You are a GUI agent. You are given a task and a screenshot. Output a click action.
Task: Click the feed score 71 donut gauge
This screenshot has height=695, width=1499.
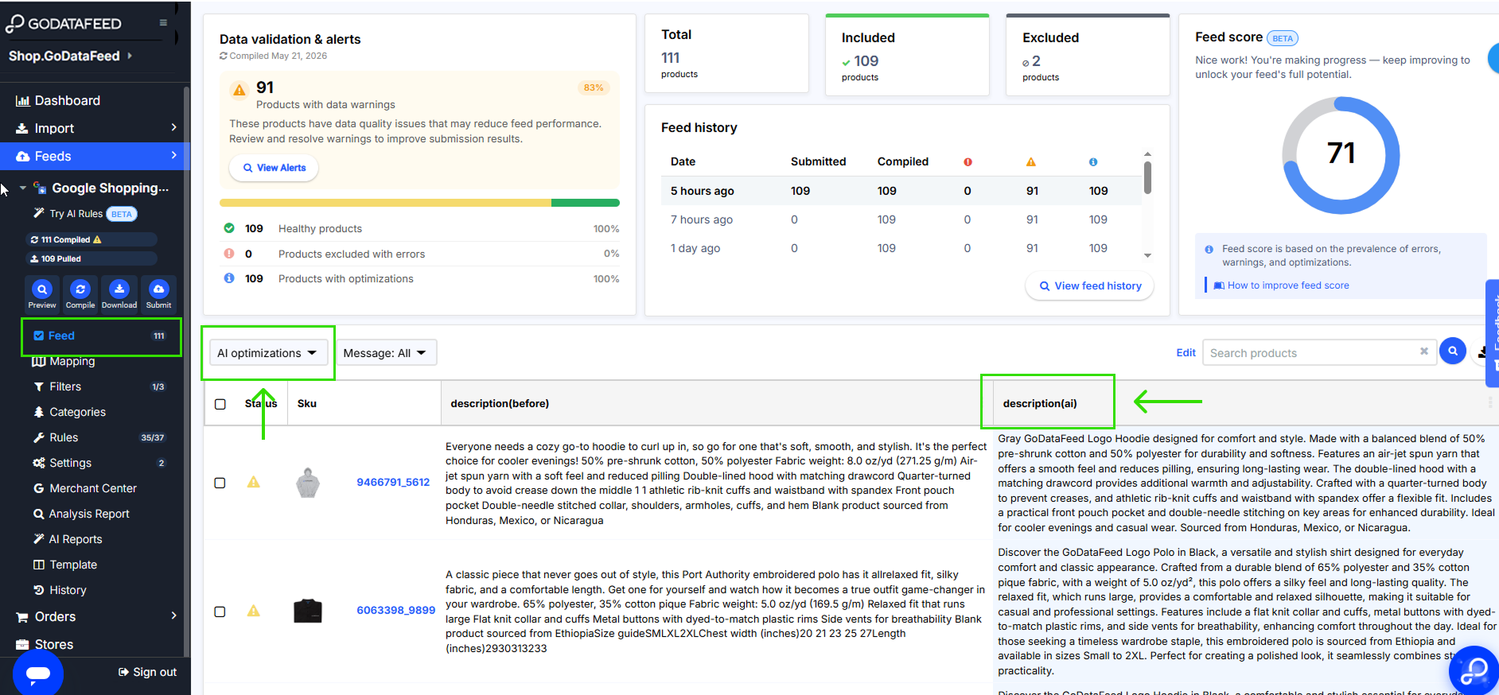(x=1341, y=155)
